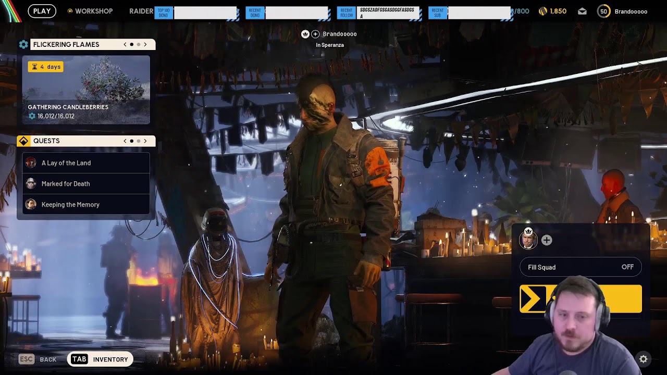Click the hourglass icon in the 4 days badge
The width and height of the screenshot is (667, 375).
coord(35,67)
